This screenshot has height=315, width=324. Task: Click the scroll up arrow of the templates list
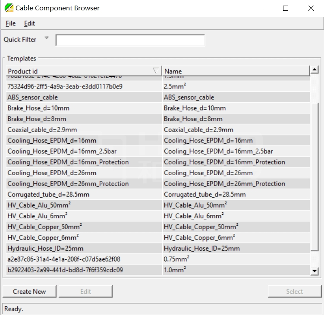pyautogui.click(x=314, y=69)
